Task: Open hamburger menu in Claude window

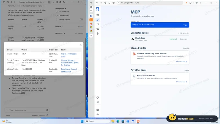Action: click(x=4, y=2)
